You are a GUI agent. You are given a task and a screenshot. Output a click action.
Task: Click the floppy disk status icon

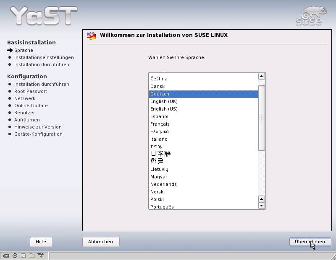23,255
